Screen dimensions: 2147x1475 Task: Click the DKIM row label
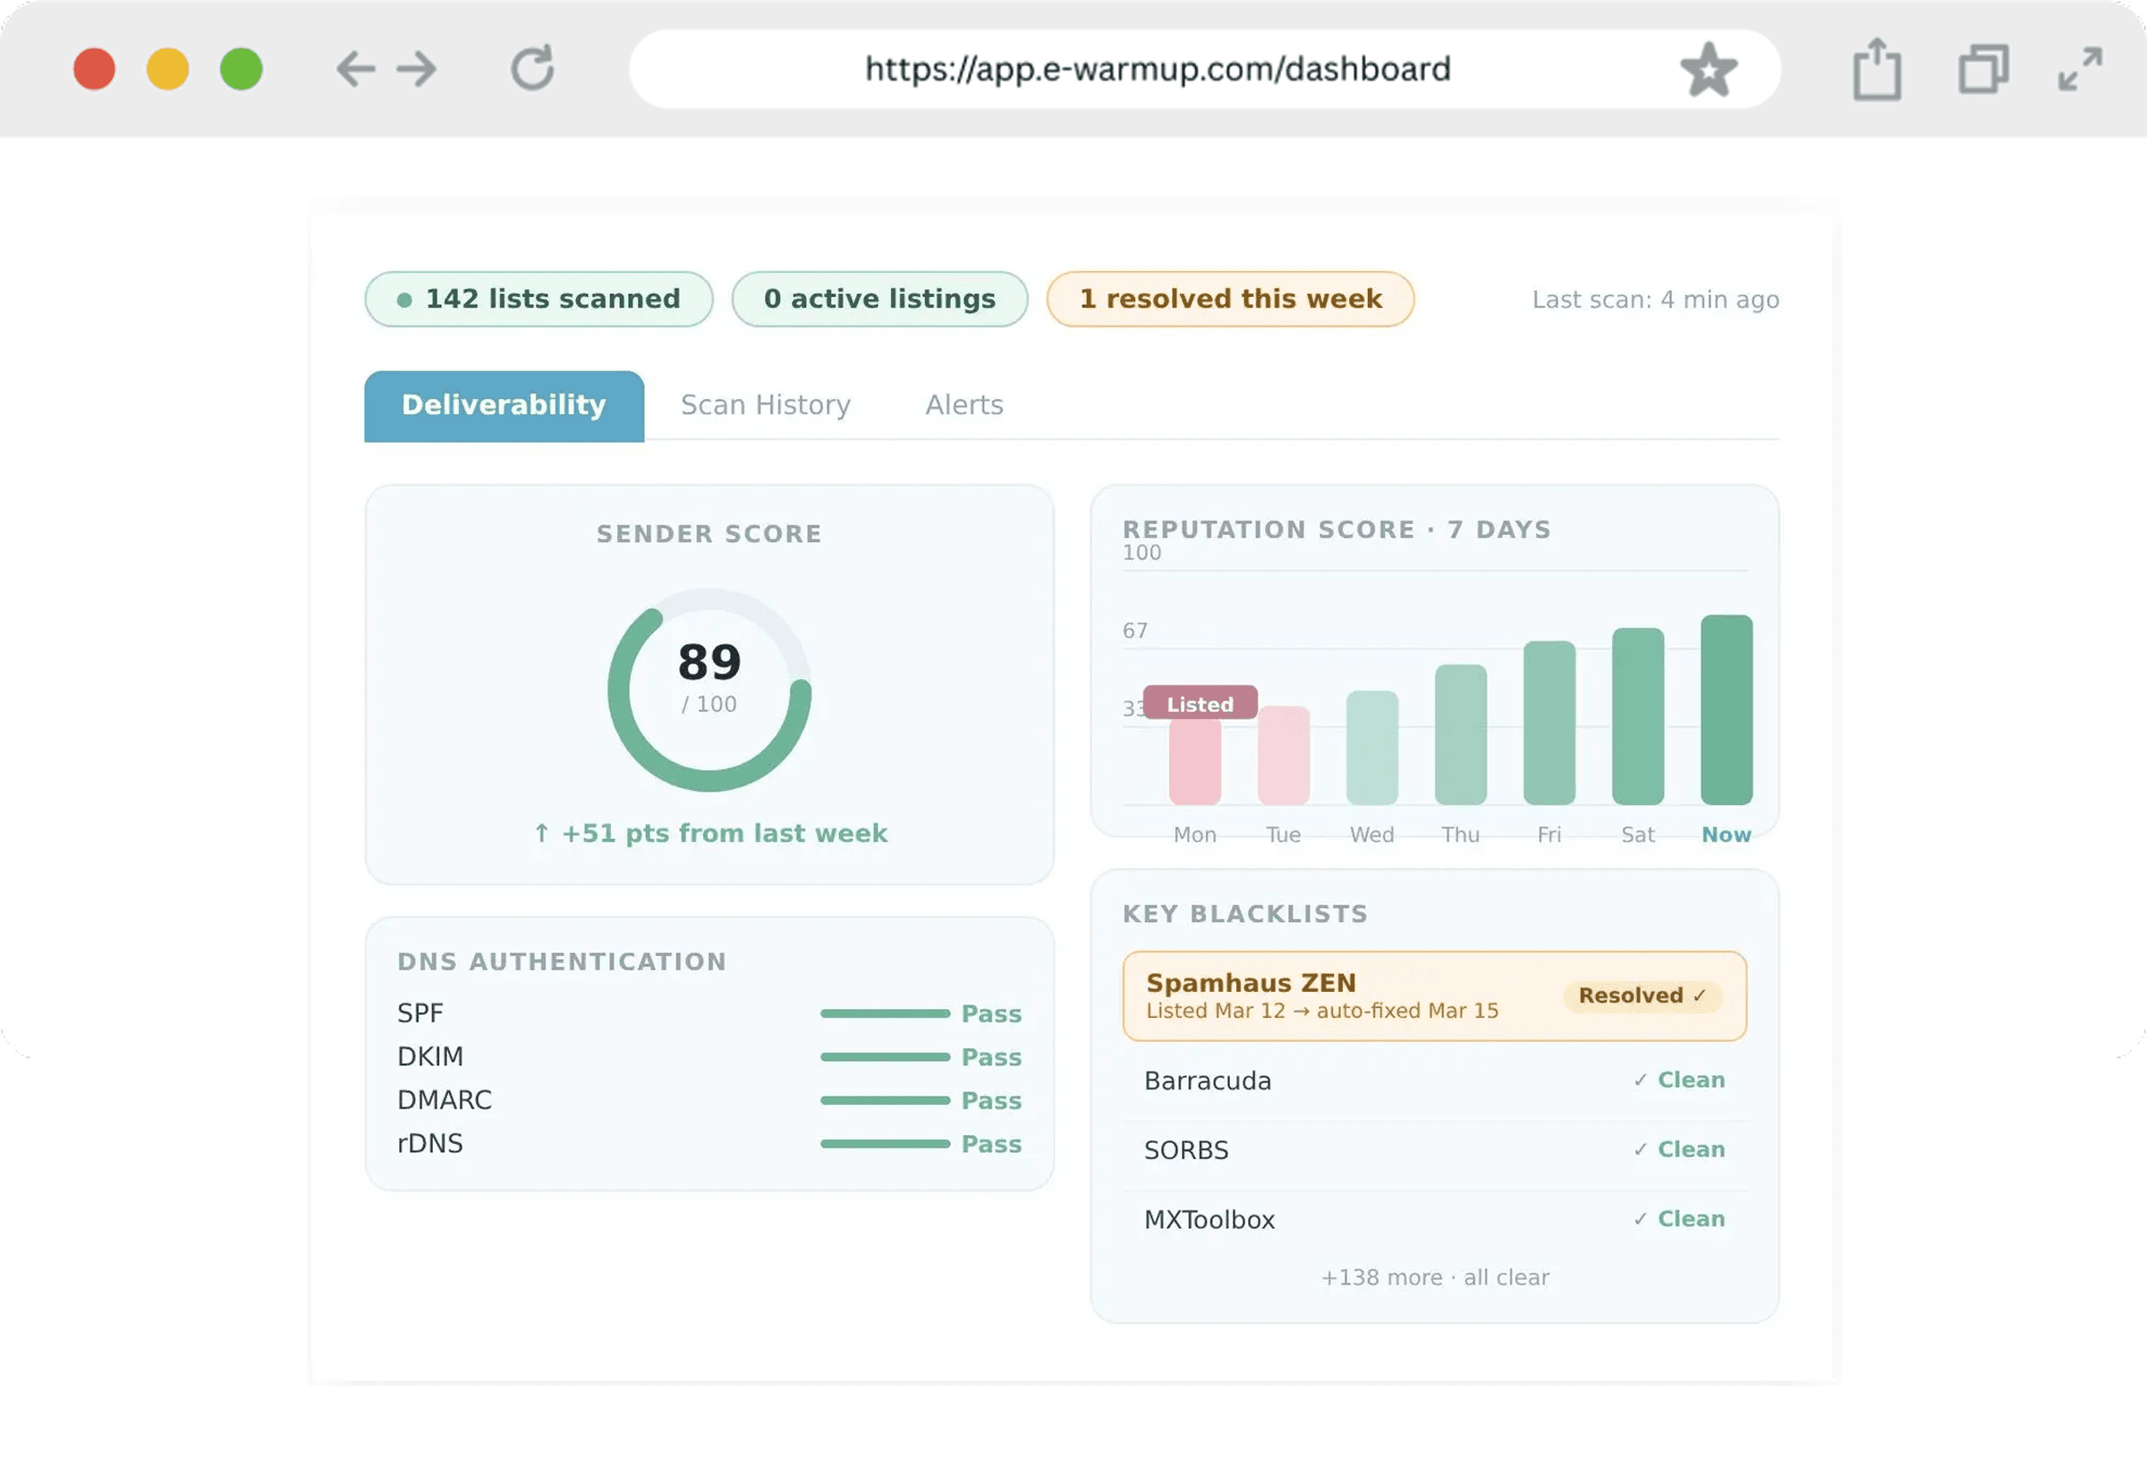click(x=429, y=1057)
